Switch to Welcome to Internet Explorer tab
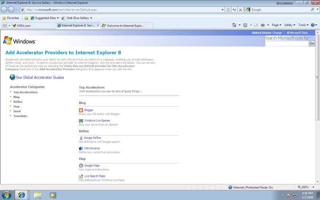320x200 pixels. click(x=123, y=26)
